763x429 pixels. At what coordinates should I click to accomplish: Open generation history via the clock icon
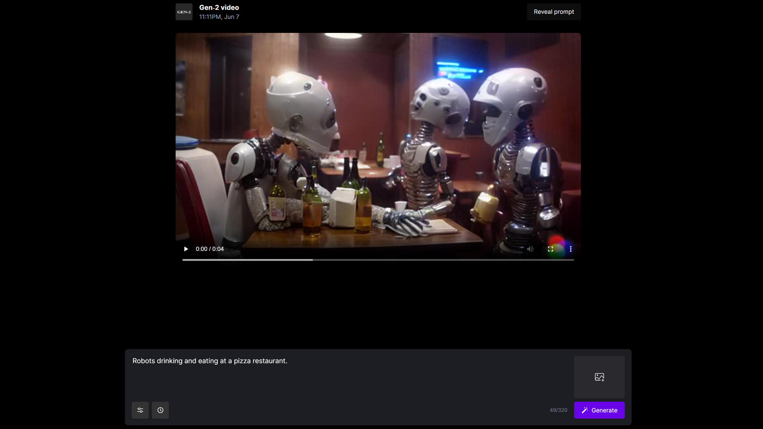pos(160,410)
